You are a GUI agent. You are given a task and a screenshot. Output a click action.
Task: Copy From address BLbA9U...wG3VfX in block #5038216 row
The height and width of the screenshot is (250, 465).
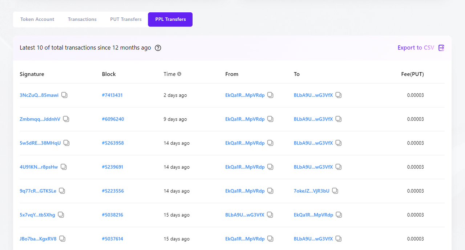(x=270, y=215)
